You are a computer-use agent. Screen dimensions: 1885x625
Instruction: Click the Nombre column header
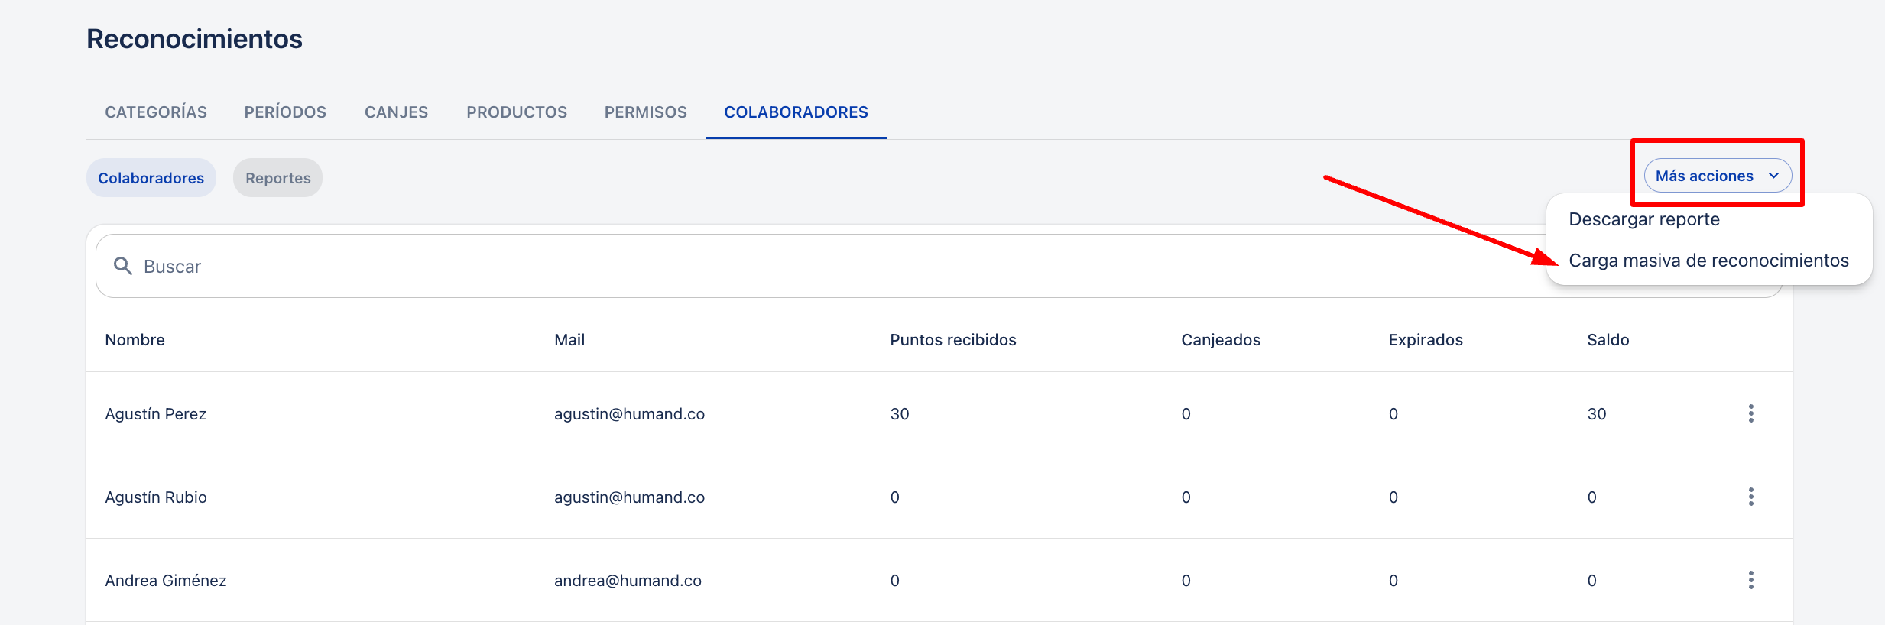tap(135, 340)
